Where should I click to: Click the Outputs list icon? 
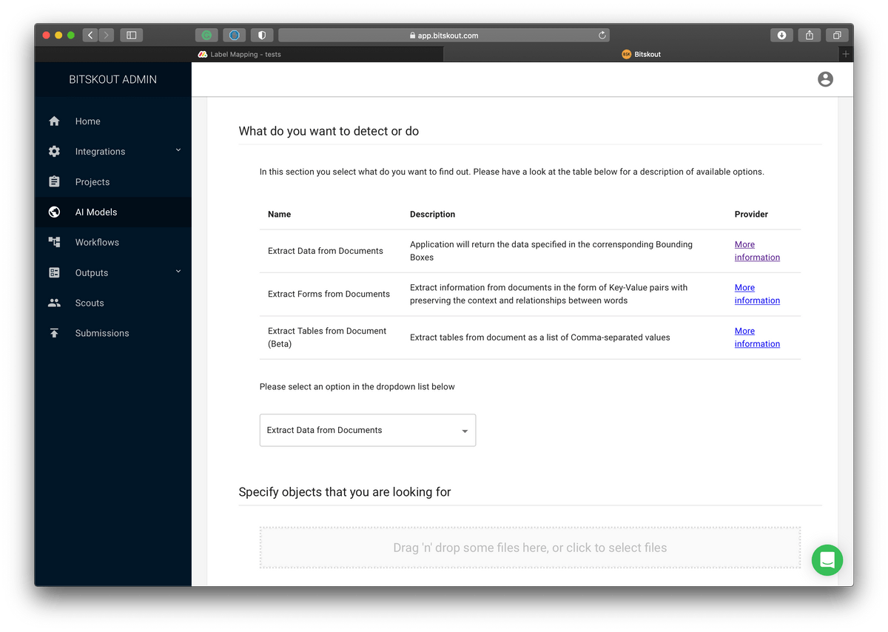pyautogui.click(x=54, y=272)
